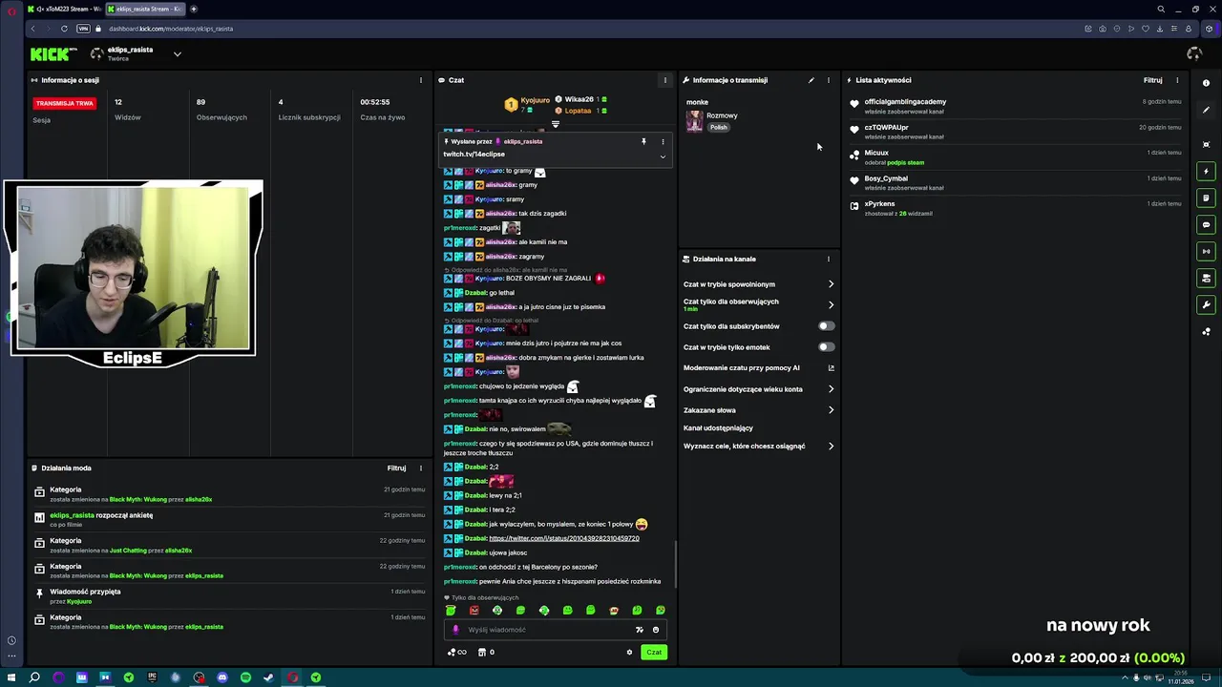Click Bosy_Cymbal follow activity entry
1222x687 pixels.
(x=1015, y=182)
